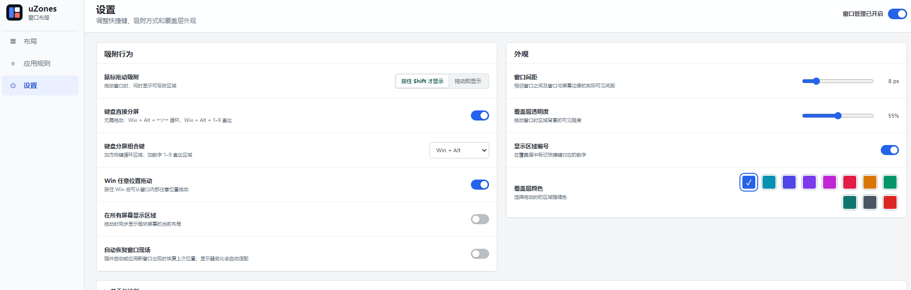This screenshot has height=290, width=911.
Task: Click the 窗口间距 label
Action: pyautogui.click(x=526, y=77)
